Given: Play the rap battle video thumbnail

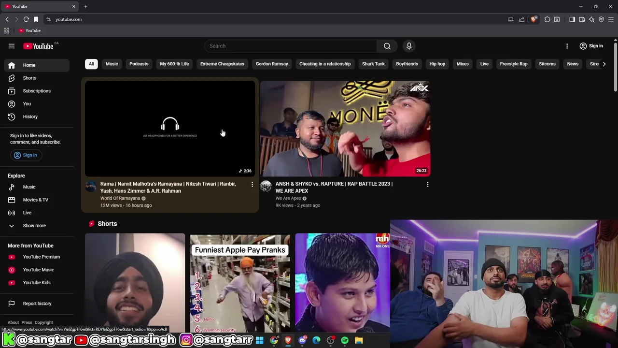Looking at the screenshot, I should pyautogui.click(x=345, y=128).
